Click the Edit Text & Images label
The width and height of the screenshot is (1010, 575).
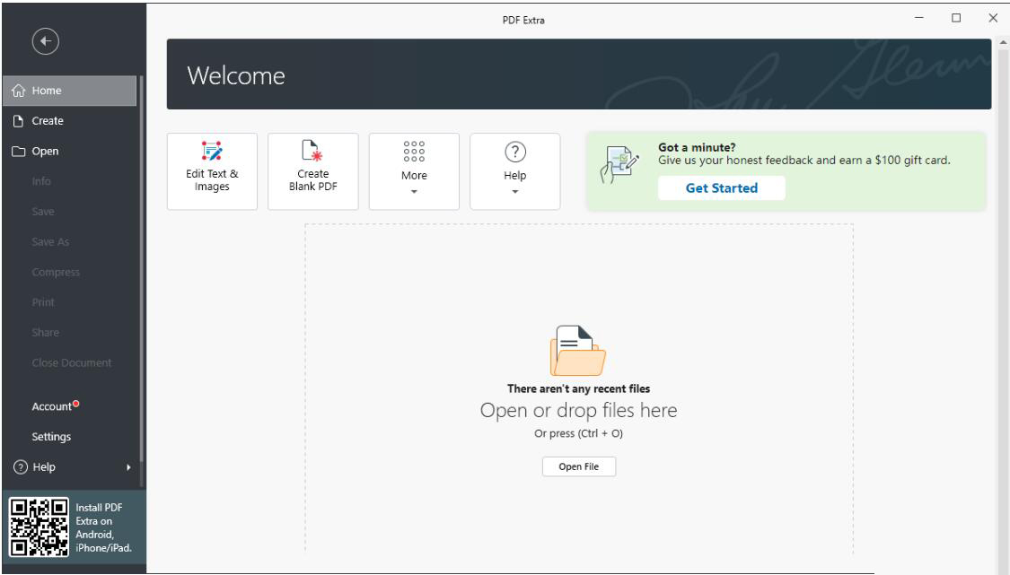212,180
